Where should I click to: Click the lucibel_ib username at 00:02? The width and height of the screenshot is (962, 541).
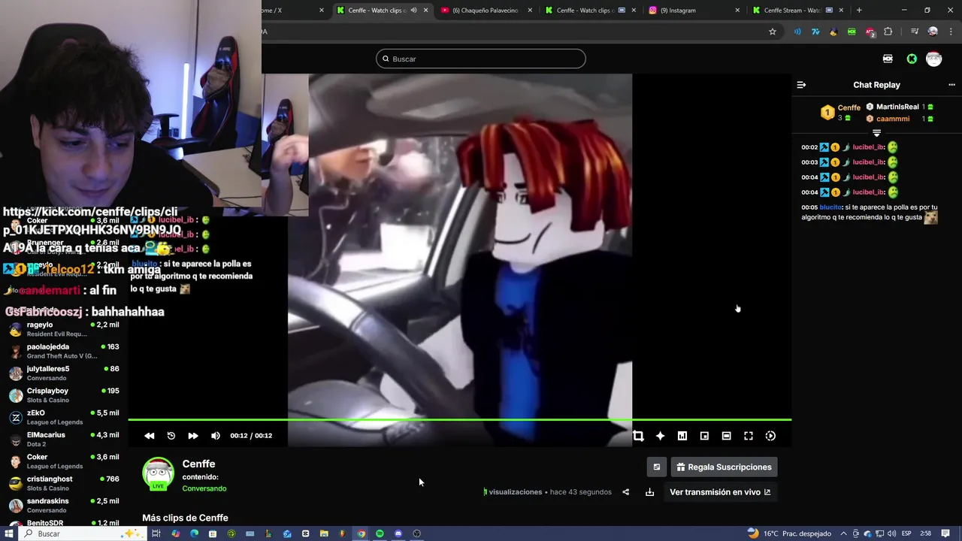[x=868, y=147]
